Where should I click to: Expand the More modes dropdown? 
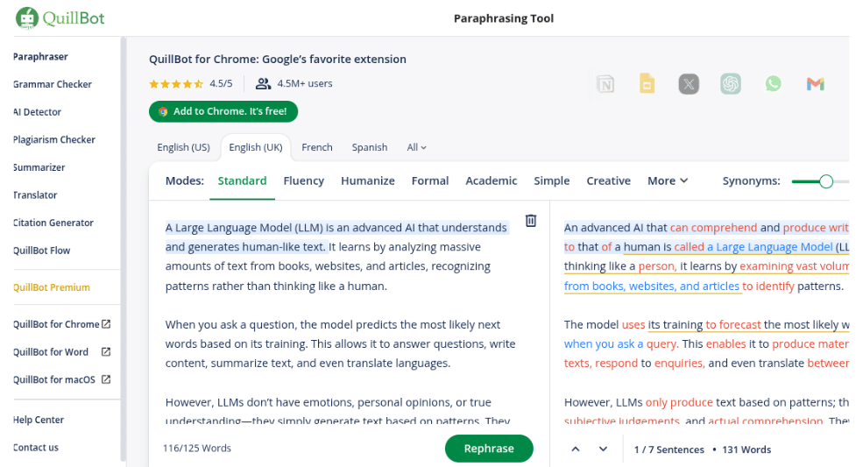tap(668, 180)
